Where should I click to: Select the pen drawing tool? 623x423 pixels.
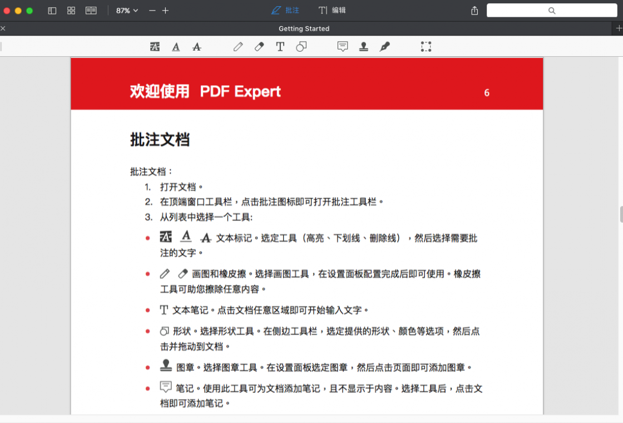pos(238,47)
